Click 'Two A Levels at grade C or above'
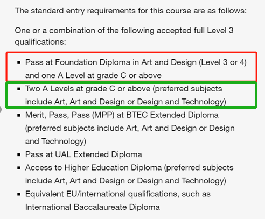 click(x=88, y=89)
